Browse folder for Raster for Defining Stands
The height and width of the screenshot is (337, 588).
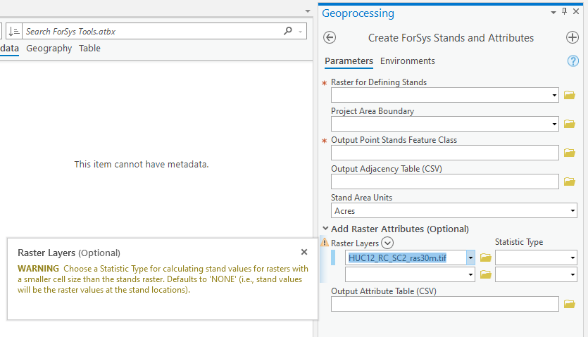point(570,95)
